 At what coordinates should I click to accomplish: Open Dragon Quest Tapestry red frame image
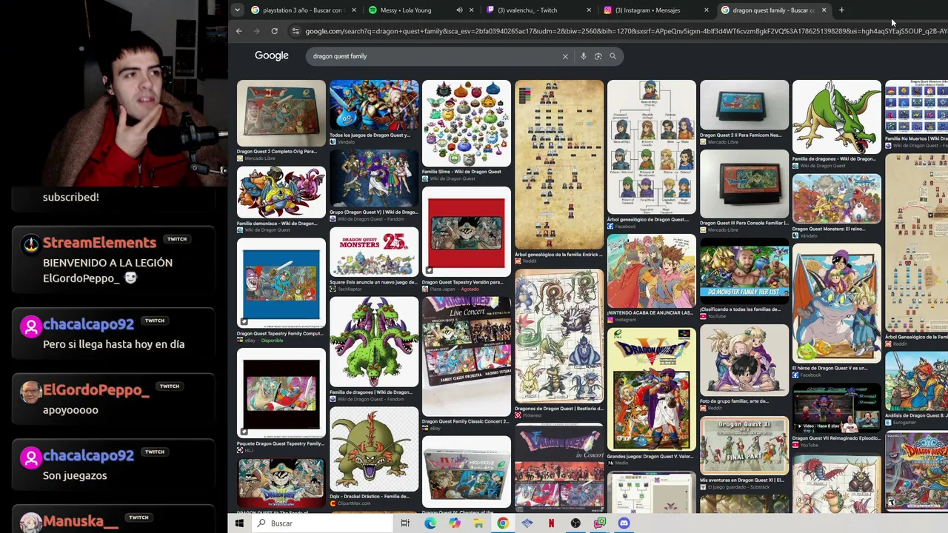pos(467,232)
